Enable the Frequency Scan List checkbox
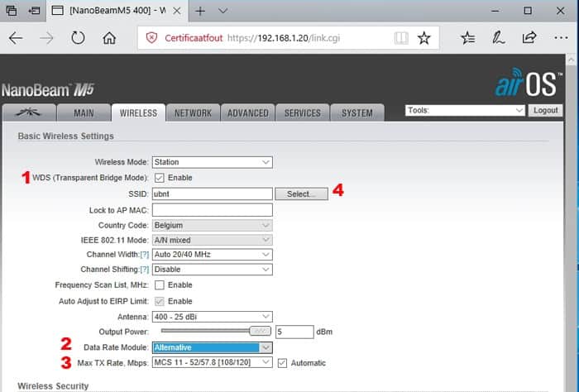This screenshot has height=392, width=579. 159,285
